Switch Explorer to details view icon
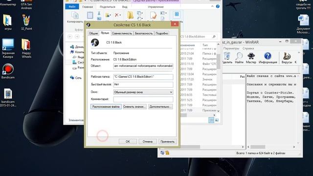Viewport: 313px width, 176px height. click(x=211, y=120)
